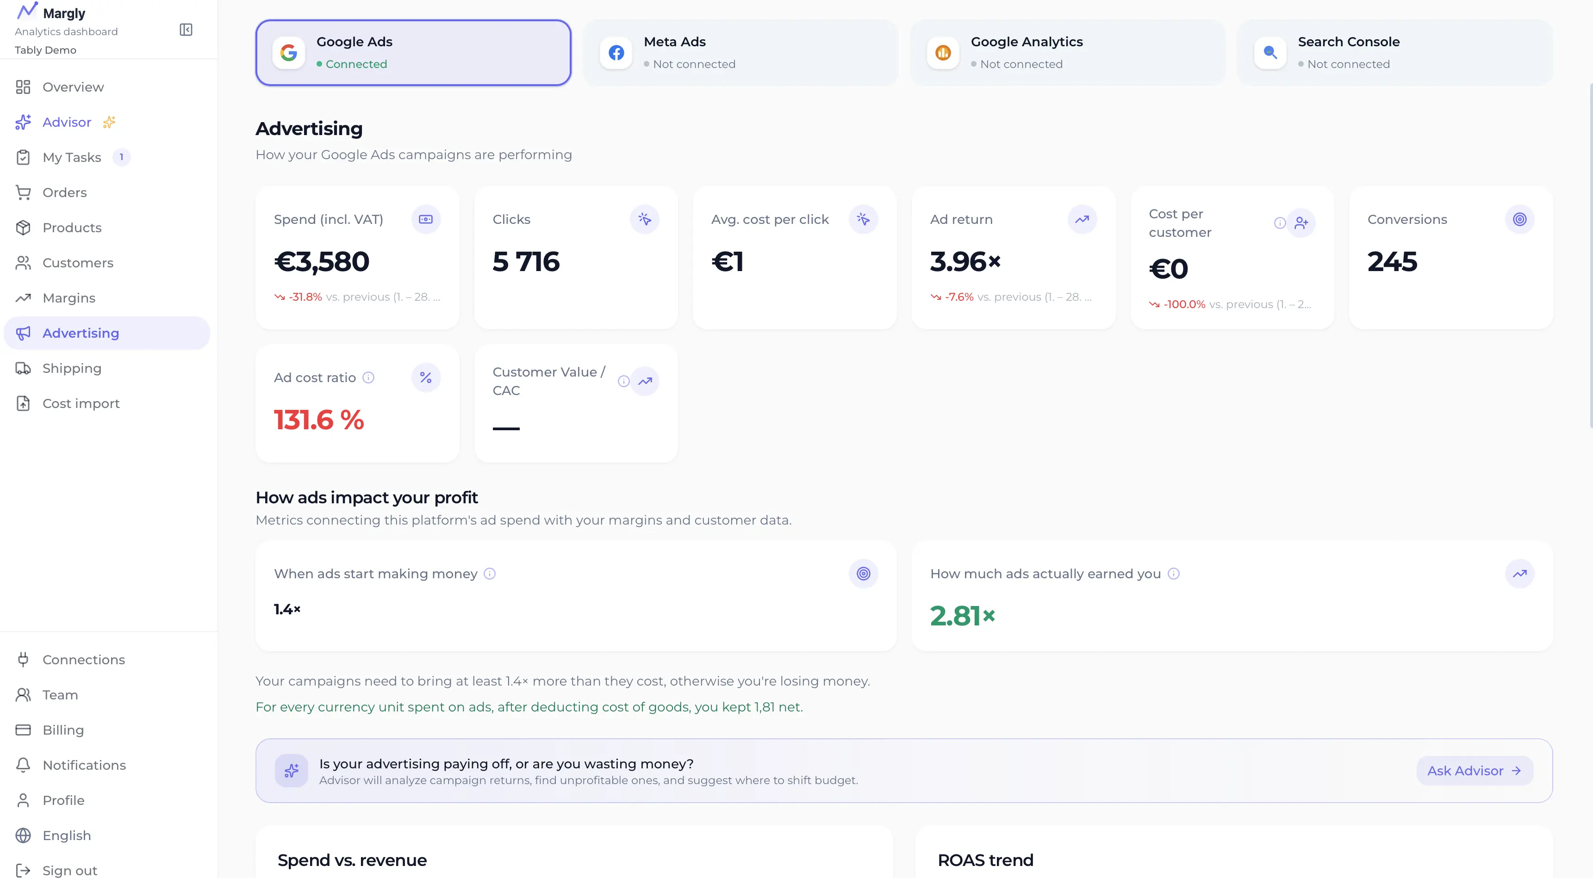Click the Products box icon
Viewport: 1593px width, 878px height.
(23, 228)
